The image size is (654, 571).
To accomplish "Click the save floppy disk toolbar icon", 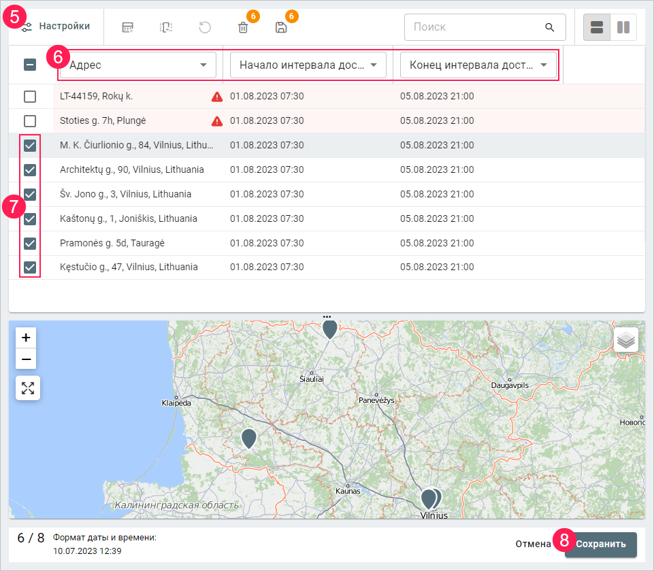I will click(x=281, y=28).
